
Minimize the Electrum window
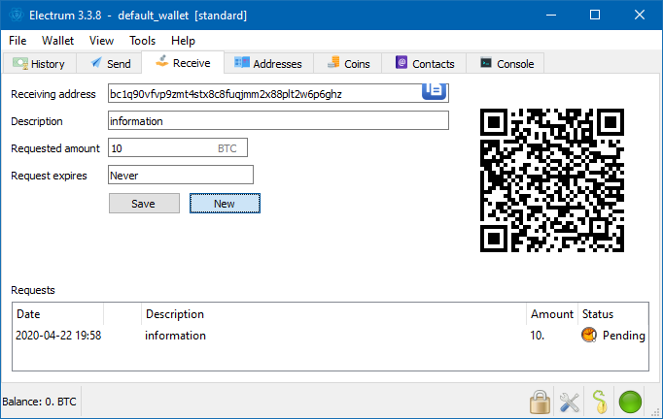tap(550, 16)
